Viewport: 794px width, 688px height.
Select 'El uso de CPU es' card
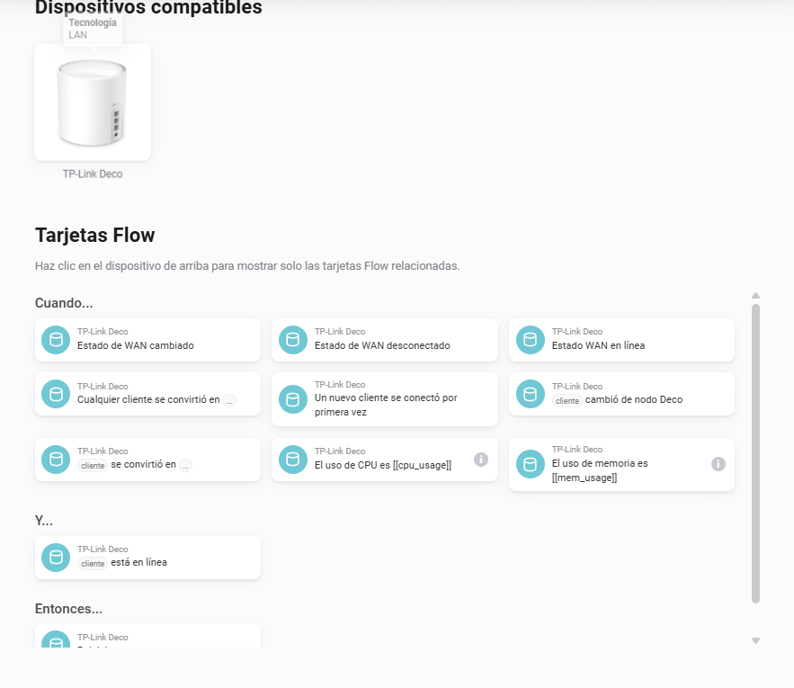point(385,460)
